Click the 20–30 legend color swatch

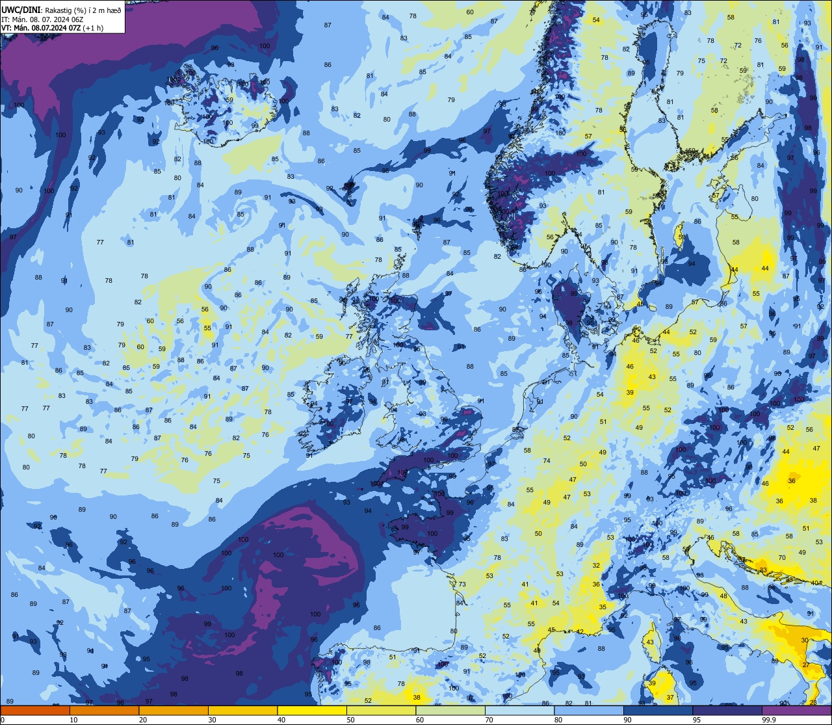(174, 710)
